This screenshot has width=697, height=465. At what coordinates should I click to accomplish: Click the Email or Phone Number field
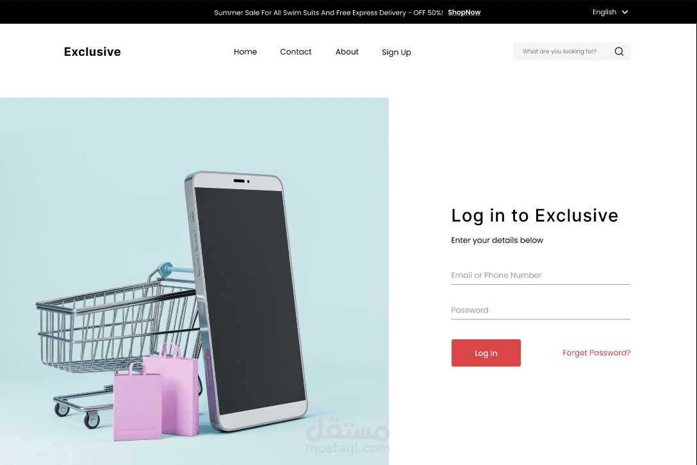point(541,275)
